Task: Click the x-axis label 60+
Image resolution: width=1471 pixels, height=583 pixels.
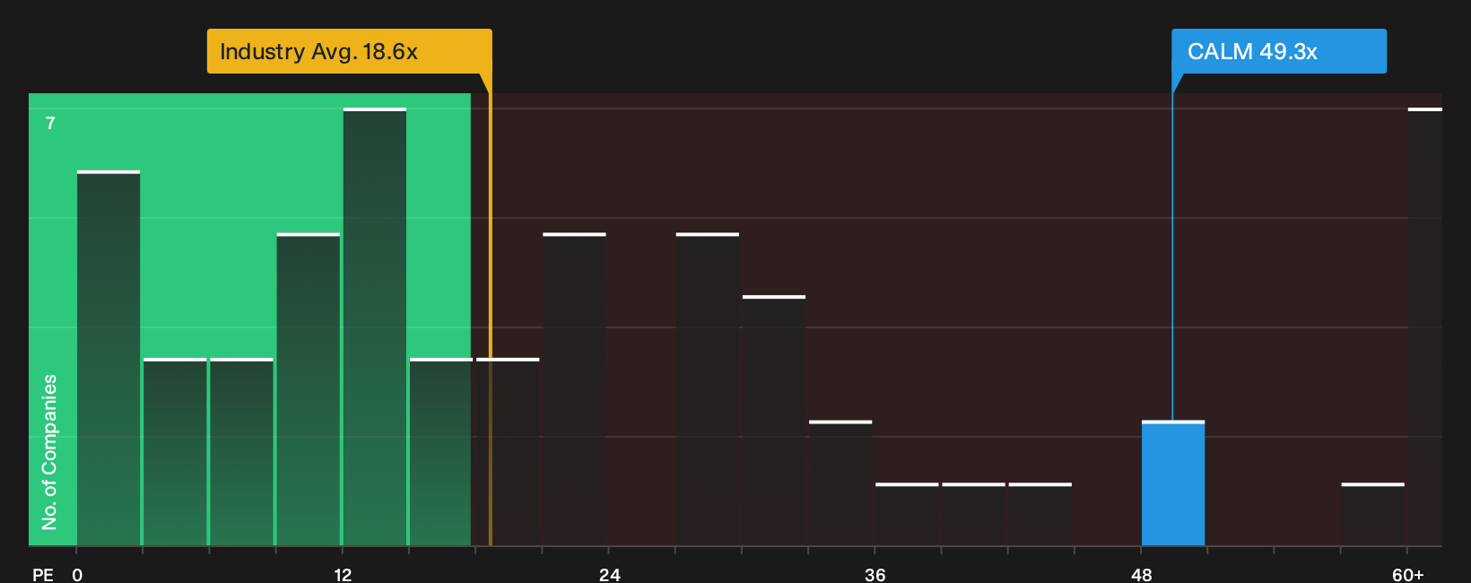Action: click(x=1408, y=574)
